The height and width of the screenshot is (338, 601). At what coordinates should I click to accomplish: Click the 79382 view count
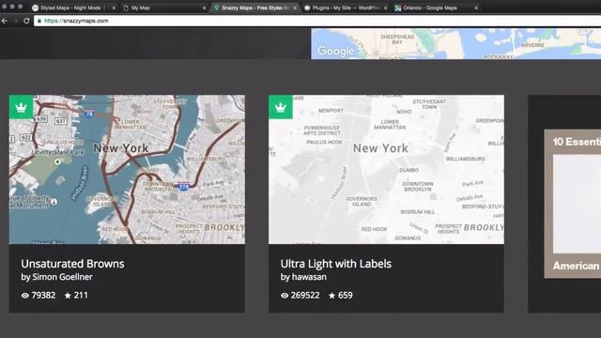click(43, 296)
